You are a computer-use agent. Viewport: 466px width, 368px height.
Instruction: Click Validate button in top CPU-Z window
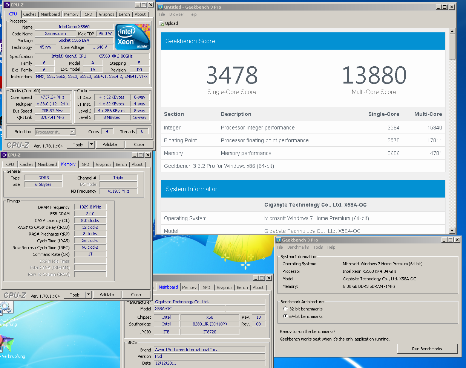[x=110, y=144]
